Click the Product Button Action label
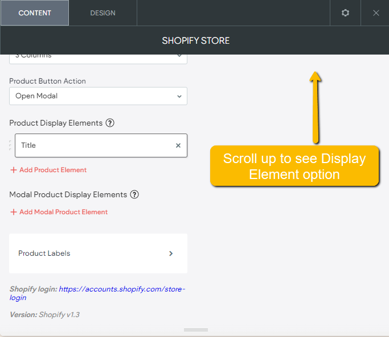Screen dimensions: 389x337 click(48, 81)
